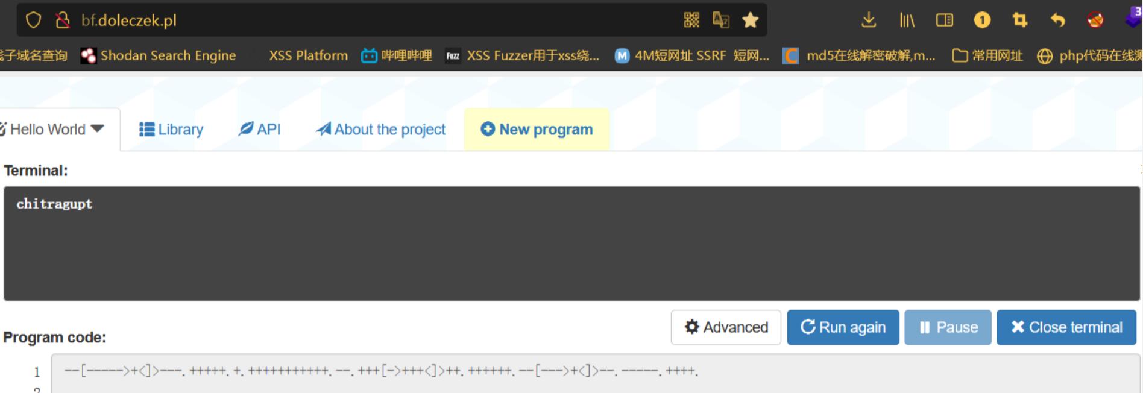Click the red blocker extension icon
The image size is (1143, 393).
click(x=1095, y=20)
